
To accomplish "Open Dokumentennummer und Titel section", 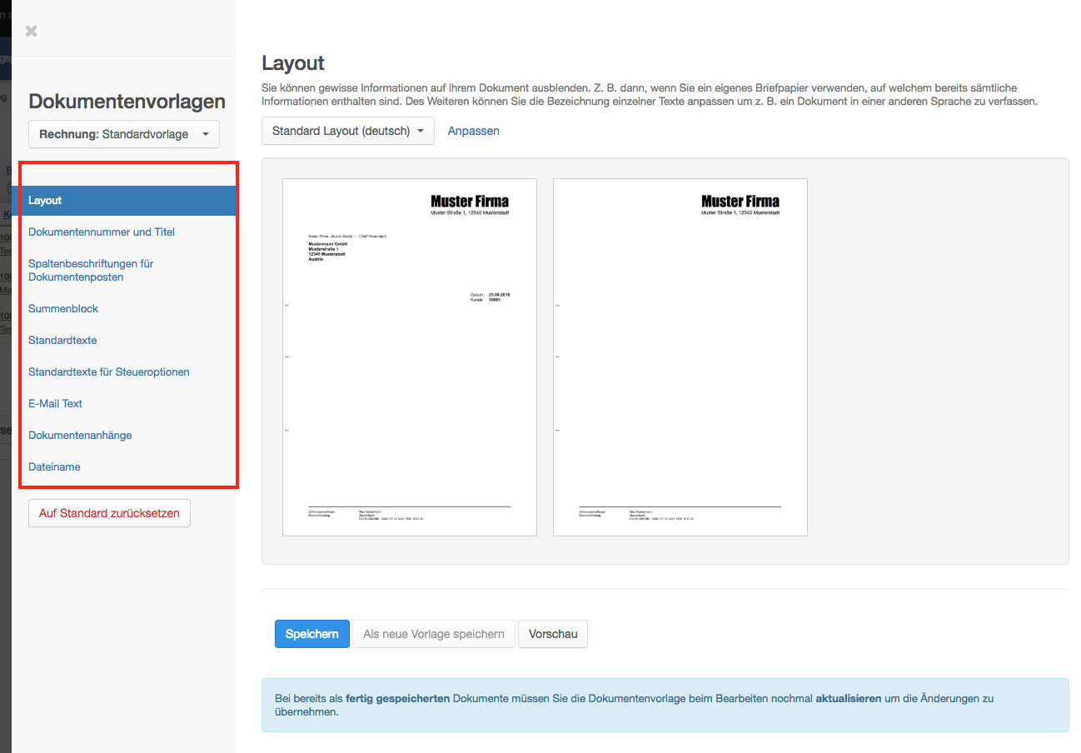I will (102, 232).
